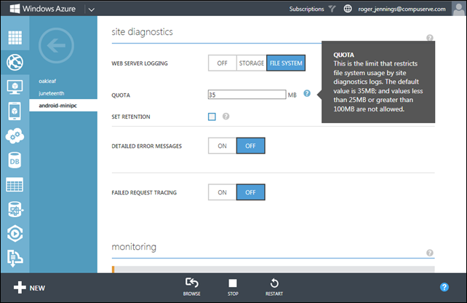The width and height of the screenshot is (467, 303).
Task: Turn Detailed Error Messages On
Action: click(222, 146)
